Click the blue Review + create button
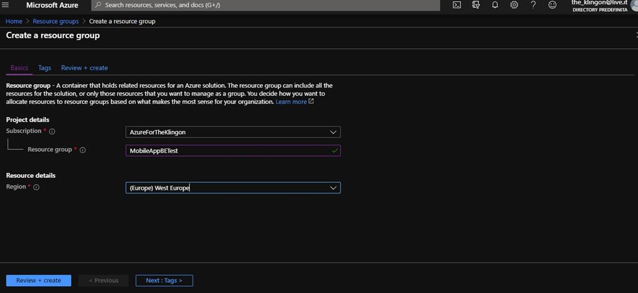The width and height of the screenshot is (638, 293). pos(39,281)
